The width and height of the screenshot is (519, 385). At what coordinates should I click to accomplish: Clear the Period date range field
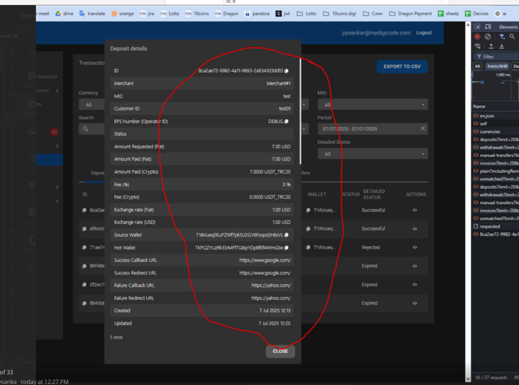[x=423, y=128]
